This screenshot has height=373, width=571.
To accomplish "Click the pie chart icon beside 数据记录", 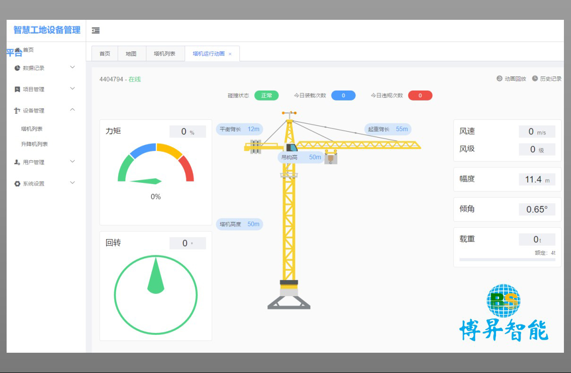I will (x=17, y=68).
